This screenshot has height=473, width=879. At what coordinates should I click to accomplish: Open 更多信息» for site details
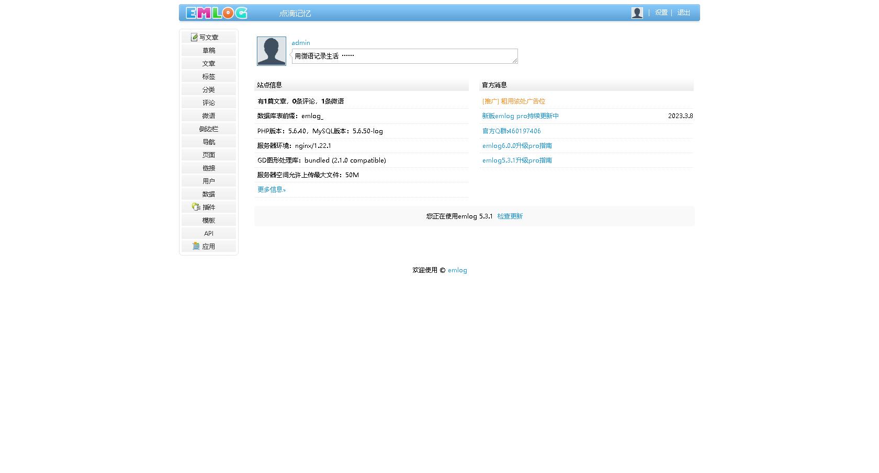(x=271, y=189)
